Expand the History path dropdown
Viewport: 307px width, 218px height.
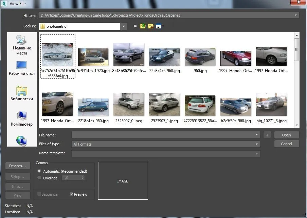296,15
